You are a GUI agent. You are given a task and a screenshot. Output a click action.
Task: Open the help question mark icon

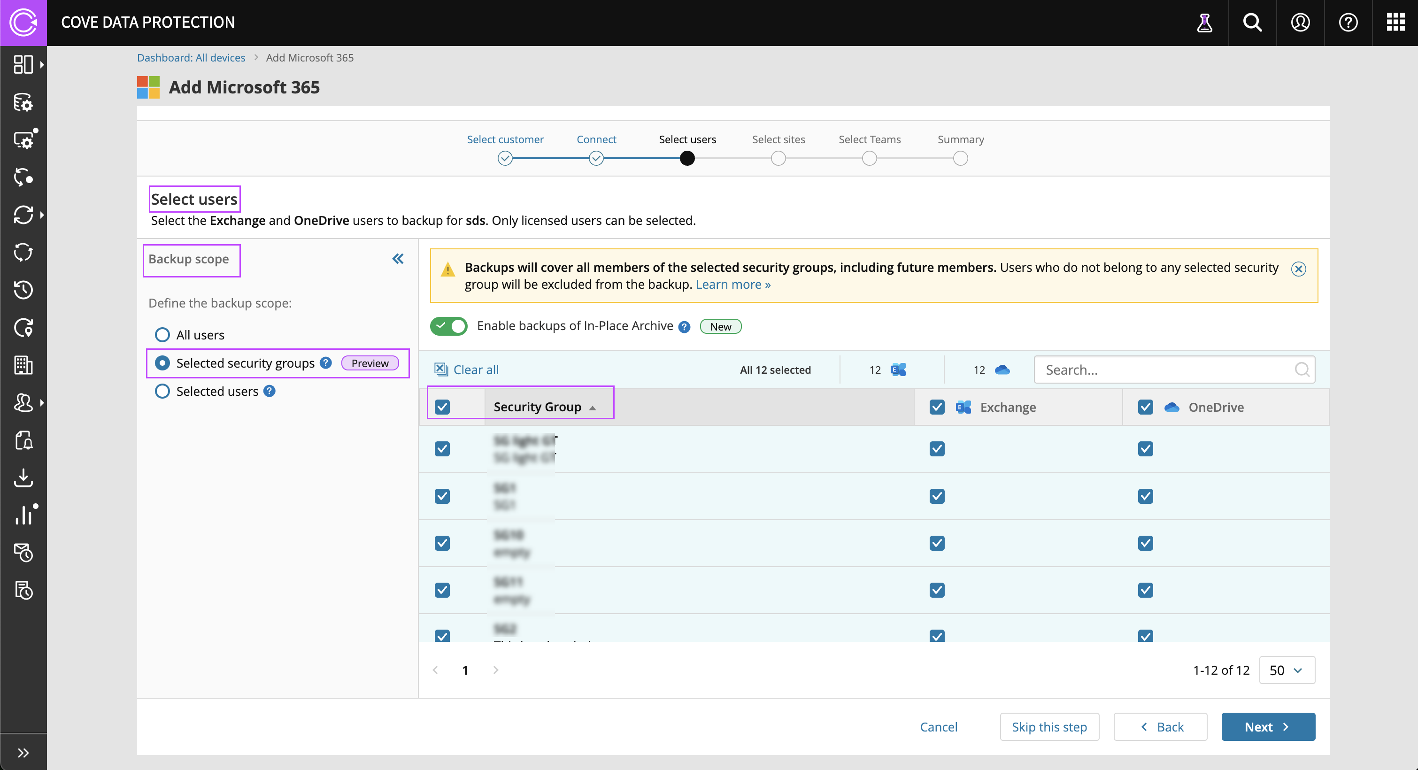1348,23
